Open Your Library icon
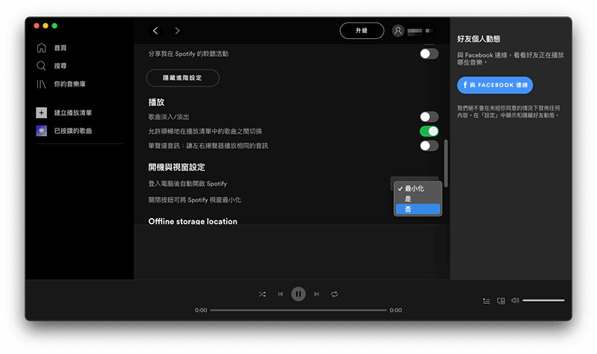This screenshot has width=597, height=354. tap(41, 84)
